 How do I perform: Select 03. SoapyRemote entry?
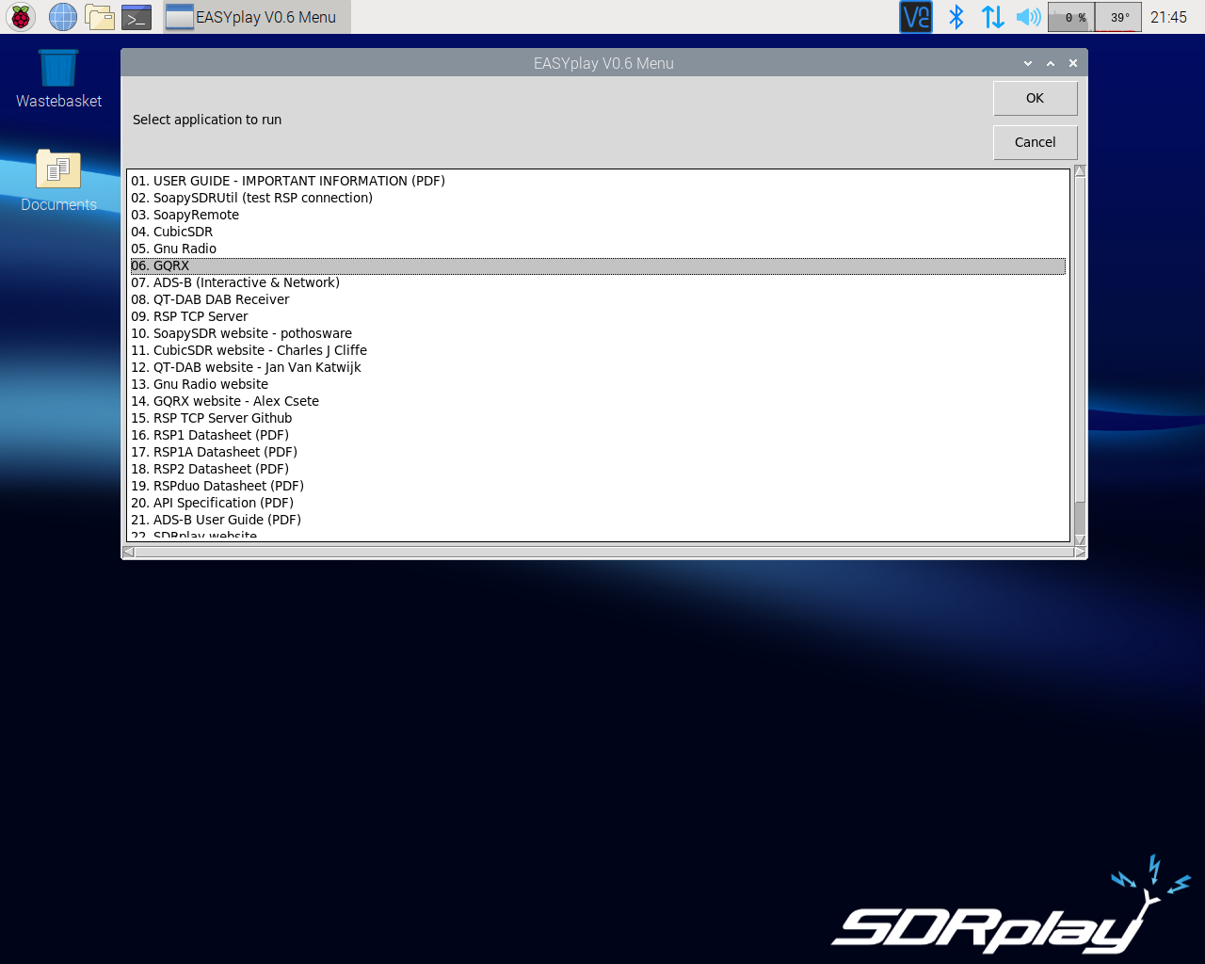point(598,215)
